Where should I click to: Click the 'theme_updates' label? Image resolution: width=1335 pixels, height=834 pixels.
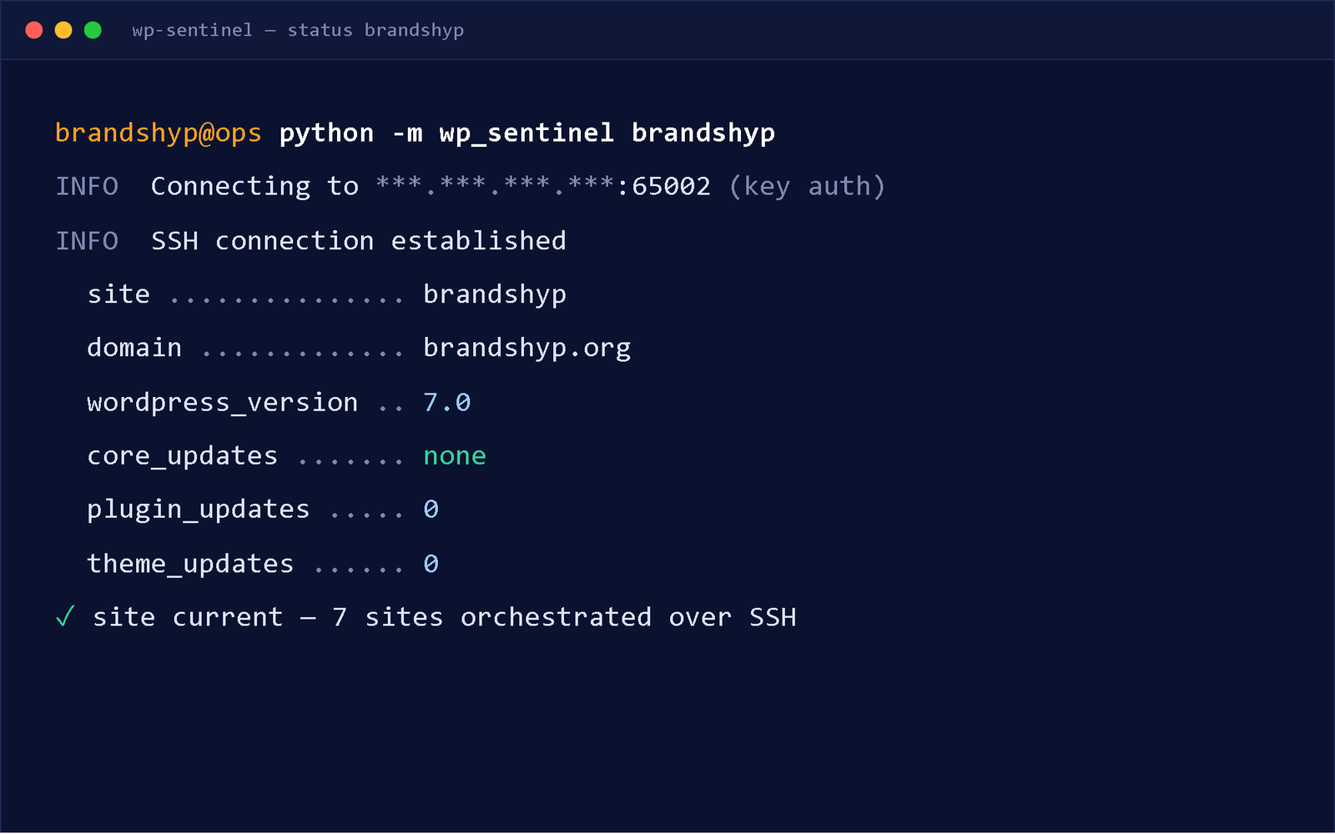coord(190,565)
